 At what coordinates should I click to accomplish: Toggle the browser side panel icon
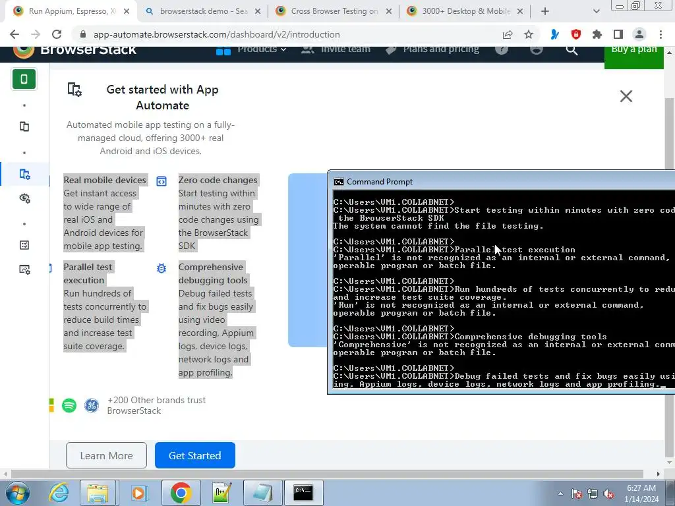[618, 34]
